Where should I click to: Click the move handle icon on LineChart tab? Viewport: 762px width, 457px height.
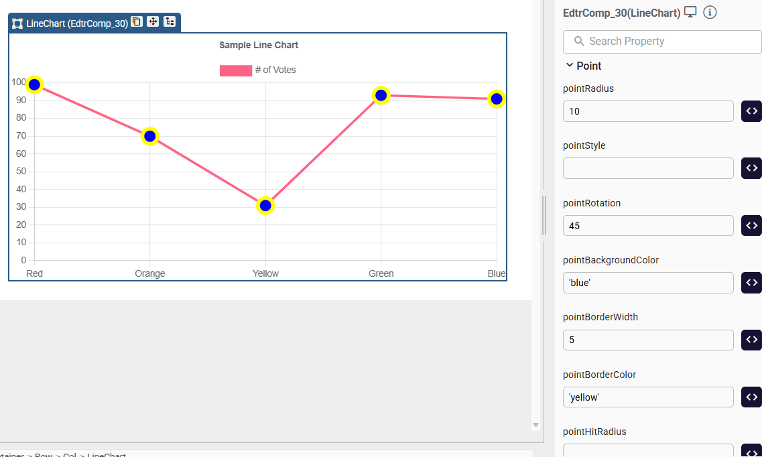(x=153, y=22)
